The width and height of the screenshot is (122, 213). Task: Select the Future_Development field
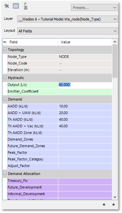point(32,188)
